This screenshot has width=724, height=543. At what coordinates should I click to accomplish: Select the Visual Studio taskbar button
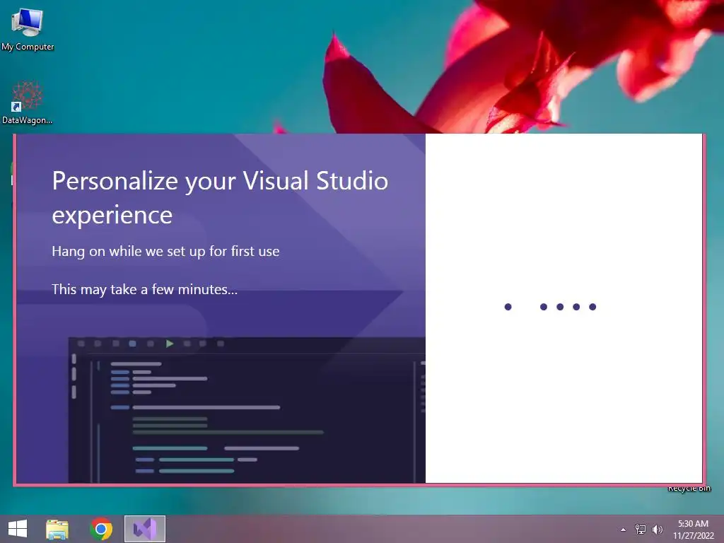coord(144,529)
